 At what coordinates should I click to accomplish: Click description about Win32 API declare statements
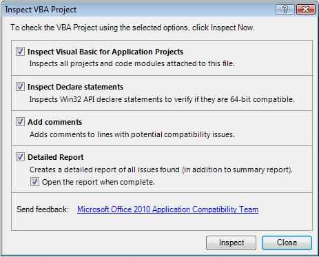pyautogui.click(x=162, y=99)
